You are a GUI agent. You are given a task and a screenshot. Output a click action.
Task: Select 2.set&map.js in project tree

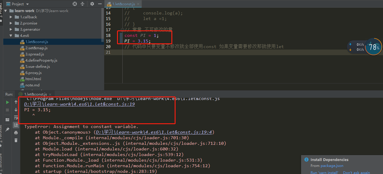[36, 48]
